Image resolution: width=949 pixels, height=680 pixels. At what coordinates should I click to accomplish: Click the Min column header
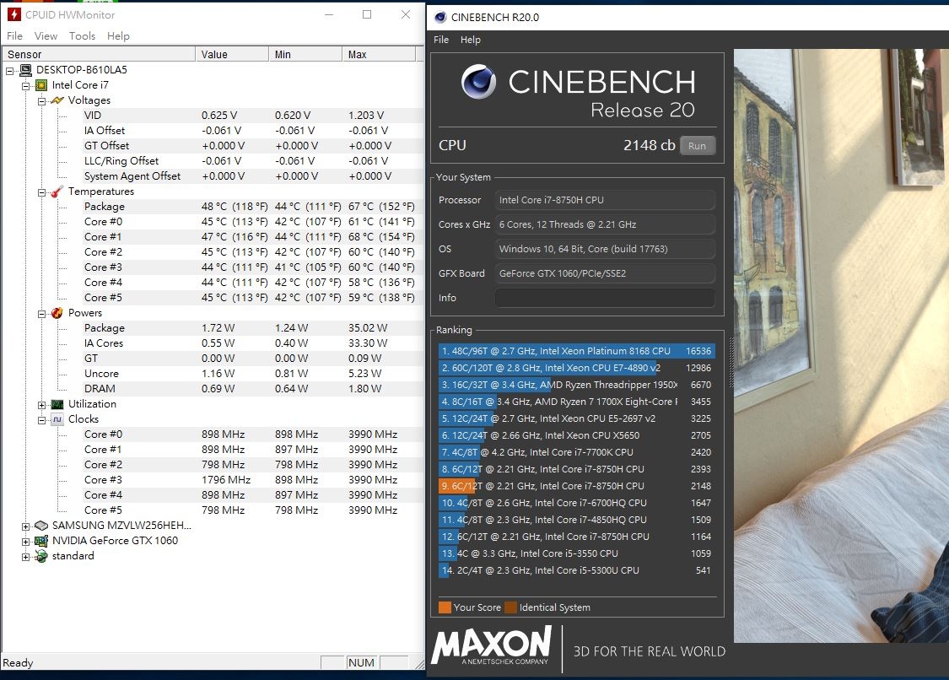[305, 55]
